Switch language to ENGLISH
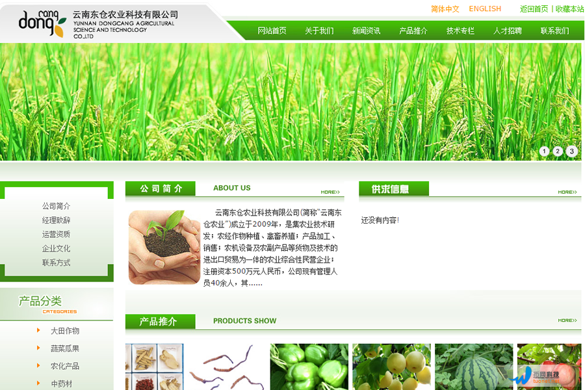The height and width of the screenshot is (390, 585). point(485,9)
